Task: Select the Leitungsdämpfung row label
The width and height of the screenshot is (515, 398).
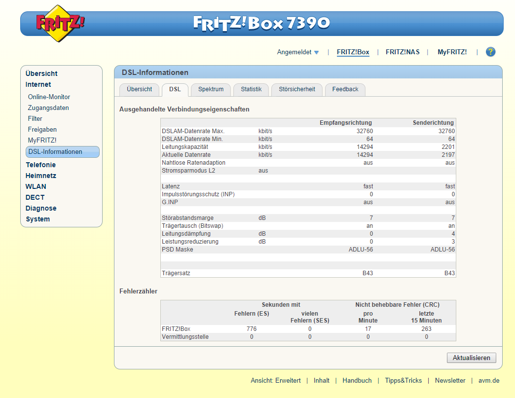Action: [x=186, y=233]
